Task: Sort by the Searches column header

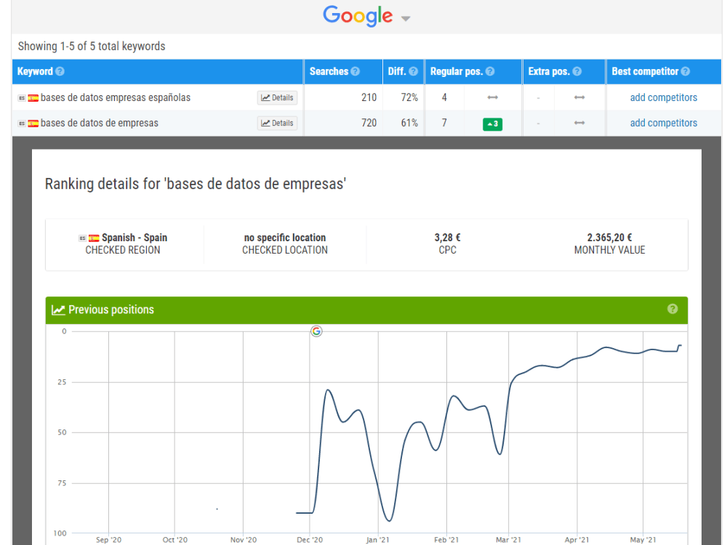Action: (x=329, y=71)
